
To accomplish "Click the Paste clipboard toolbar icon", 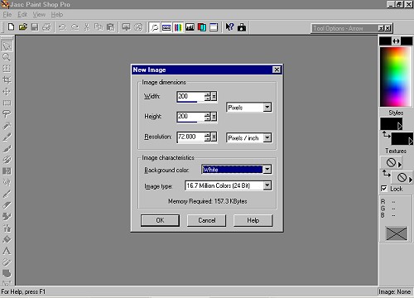I will tap(110, 27).
